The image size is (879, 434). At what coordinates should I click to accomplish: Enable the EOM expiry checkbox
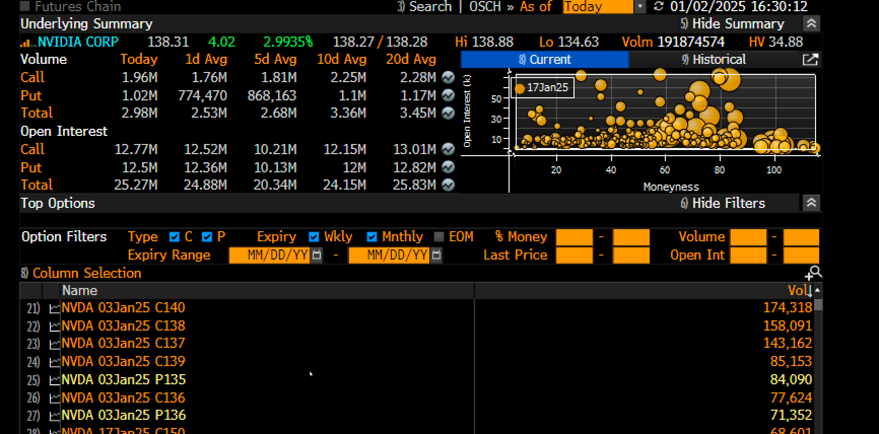(439, 237)
